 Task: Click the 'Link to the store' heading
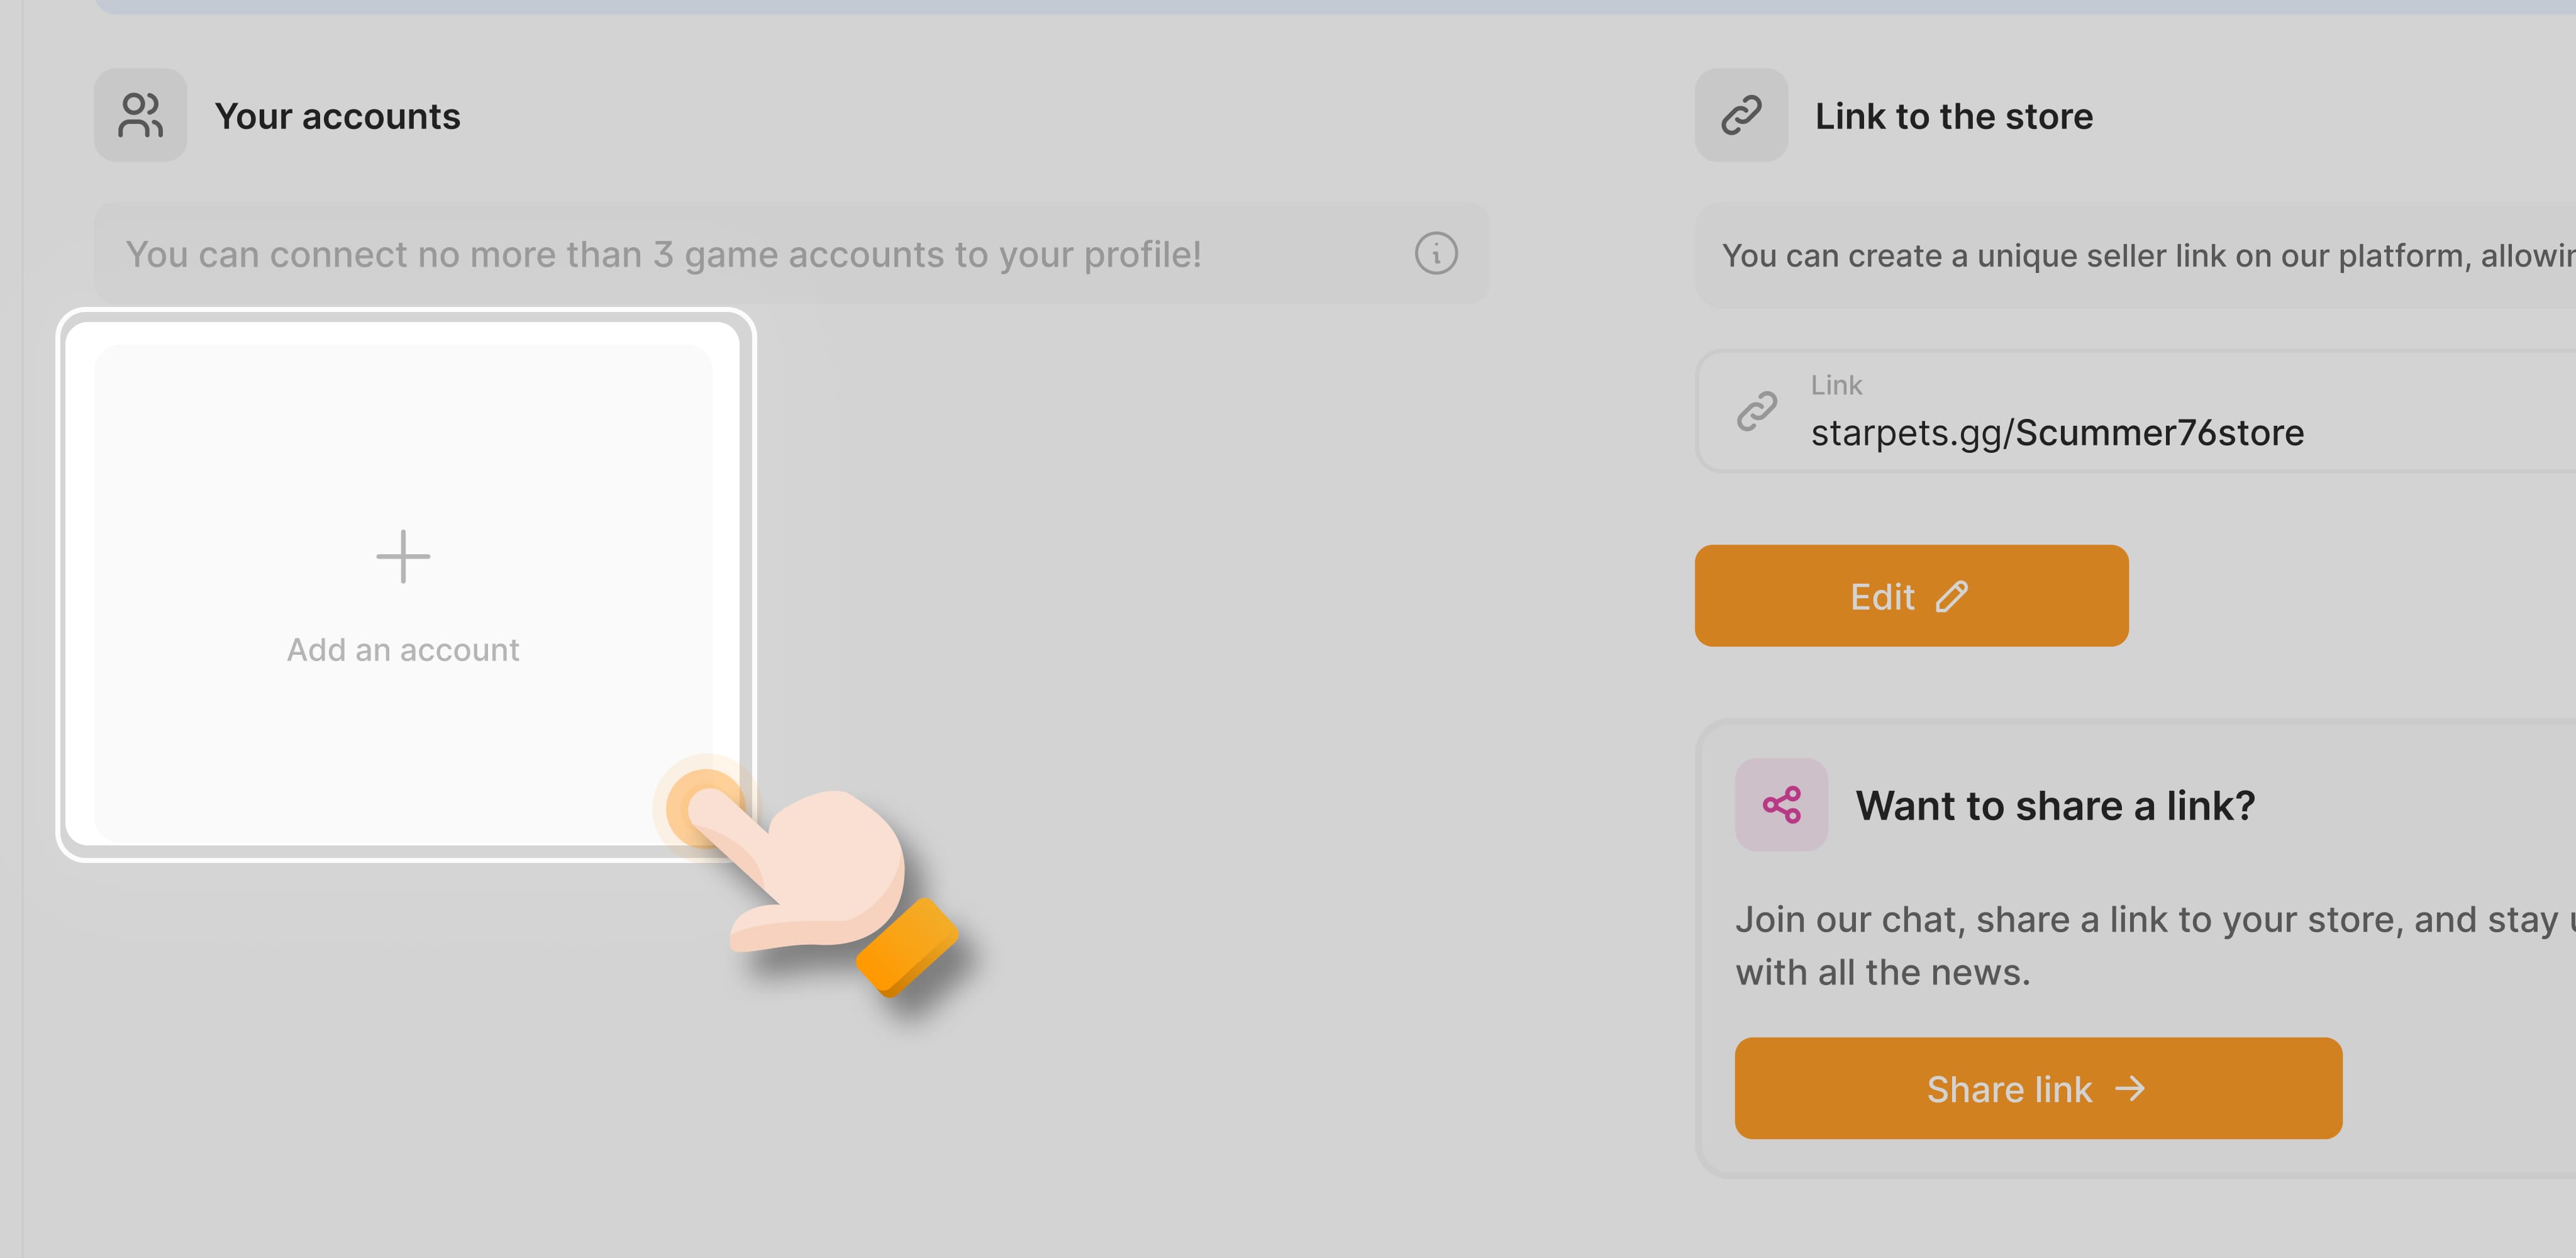tap(1954, 117)
